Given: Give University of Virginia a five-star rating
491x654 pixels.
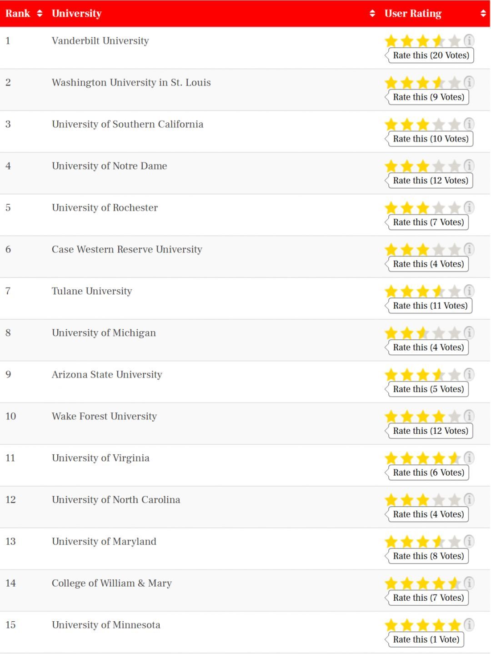Looking at the screenshot, I should coord(454,458).
